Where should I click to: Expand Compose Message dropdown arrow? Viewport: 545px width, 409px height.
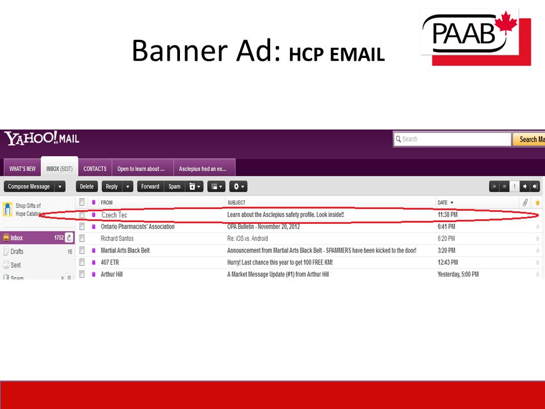60,187
